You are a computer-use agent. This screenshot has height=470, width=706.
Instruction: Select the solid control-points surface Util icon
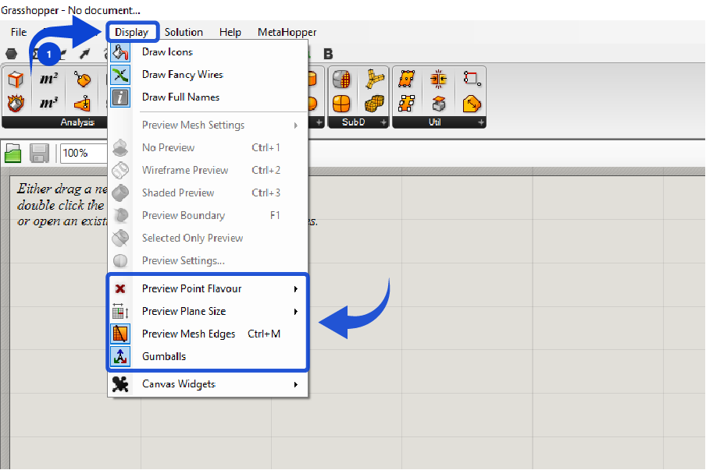click(x=407, y=79)
